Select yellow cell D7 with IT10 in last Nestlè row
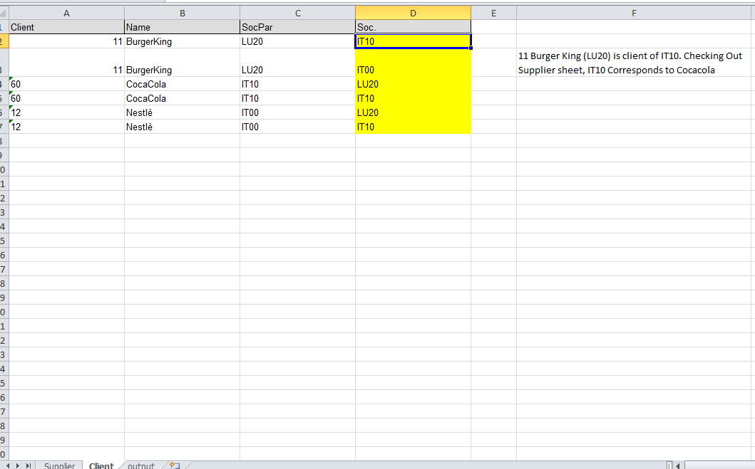Viewport: 755px width, 469px height. tap(413, 127)
